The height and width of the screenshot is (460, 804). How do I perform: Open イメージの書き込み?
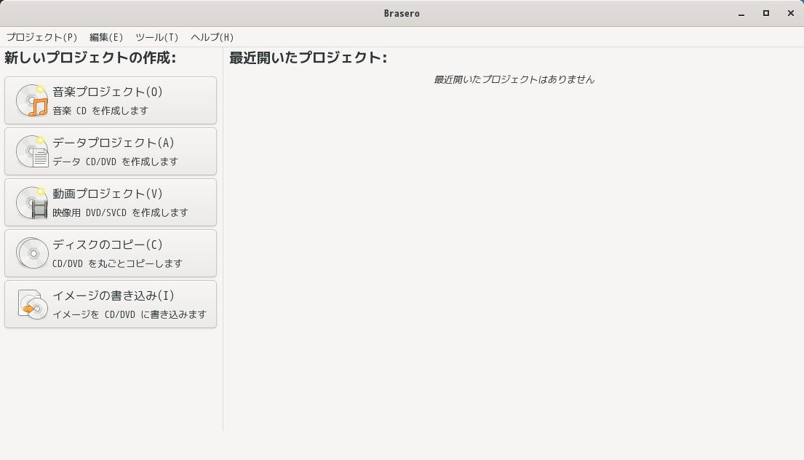click(x=111, y=304)
